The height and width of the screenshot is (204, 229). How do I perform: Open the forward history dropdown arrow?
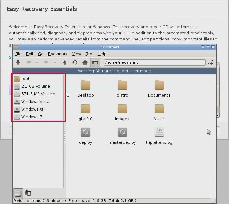pyautogui.click(x=55, y=62)
